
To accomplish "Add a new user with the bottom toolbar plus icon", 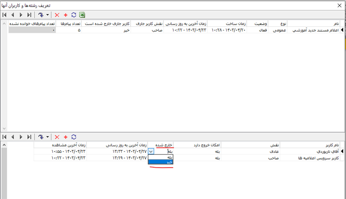I will (65, 136).
